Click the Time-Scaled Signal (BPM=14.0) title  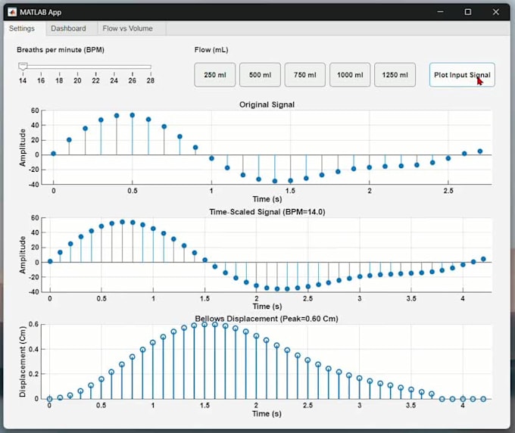(267, 212)
